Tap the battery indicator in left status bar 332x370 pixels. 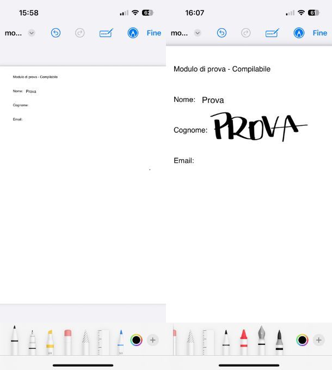click(147, 13)
